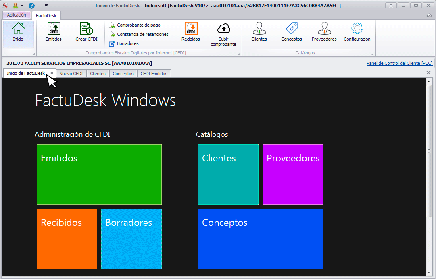Click the scrollbar down arrow
The image size is (436, 279).
click(x=429, y=272)
